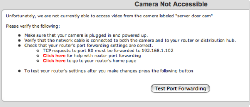Click the bullet beside the port forwarding settings check

click(19, 46)
